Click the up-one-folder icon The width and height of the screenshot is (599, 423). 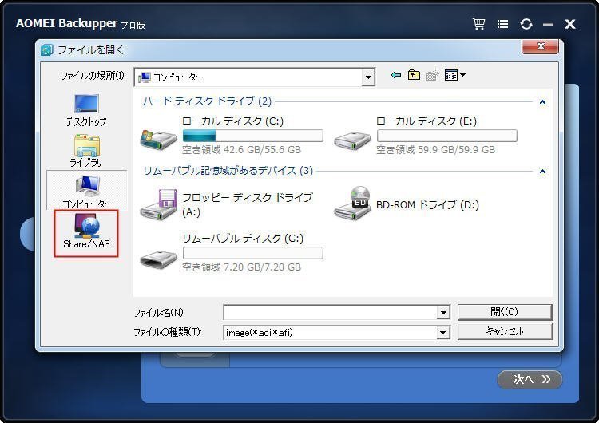[414, 75]
